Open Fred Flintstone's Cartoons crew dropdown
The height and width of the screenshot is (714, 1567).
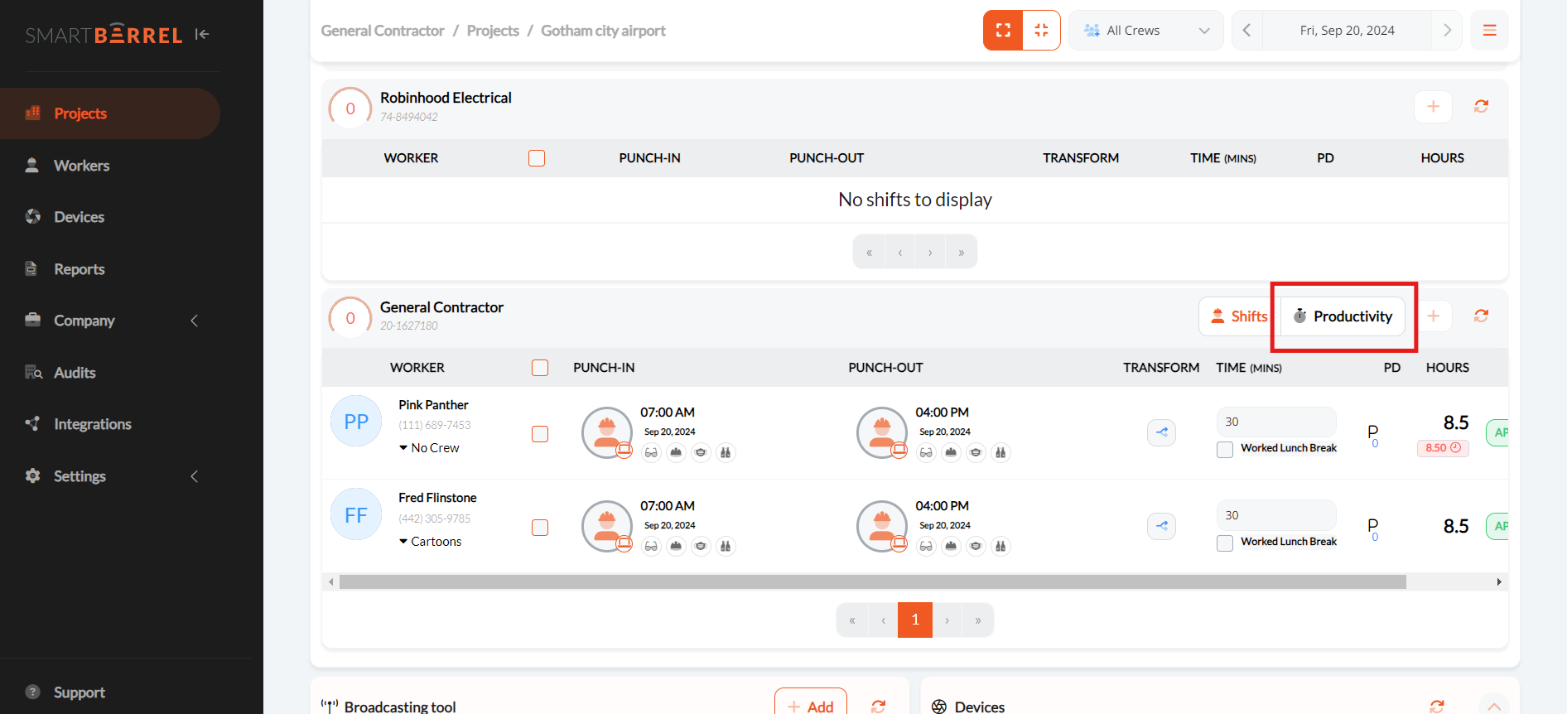click(x=431, y=542)
